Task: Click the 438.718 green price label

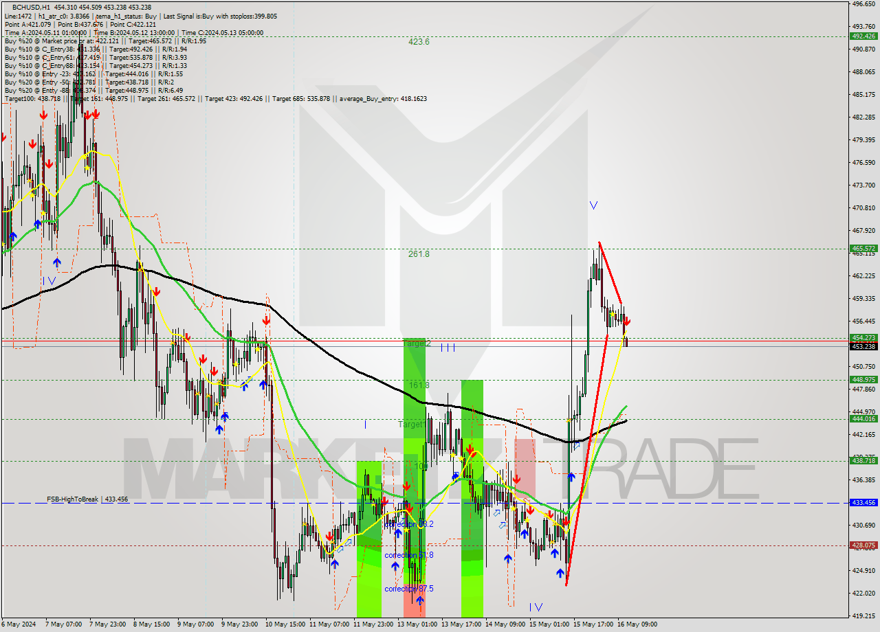Action: [863, 461]
